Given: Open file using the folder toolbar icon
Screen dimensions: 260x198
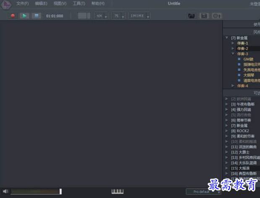Looking at the screenshot, I should [191, 16].
